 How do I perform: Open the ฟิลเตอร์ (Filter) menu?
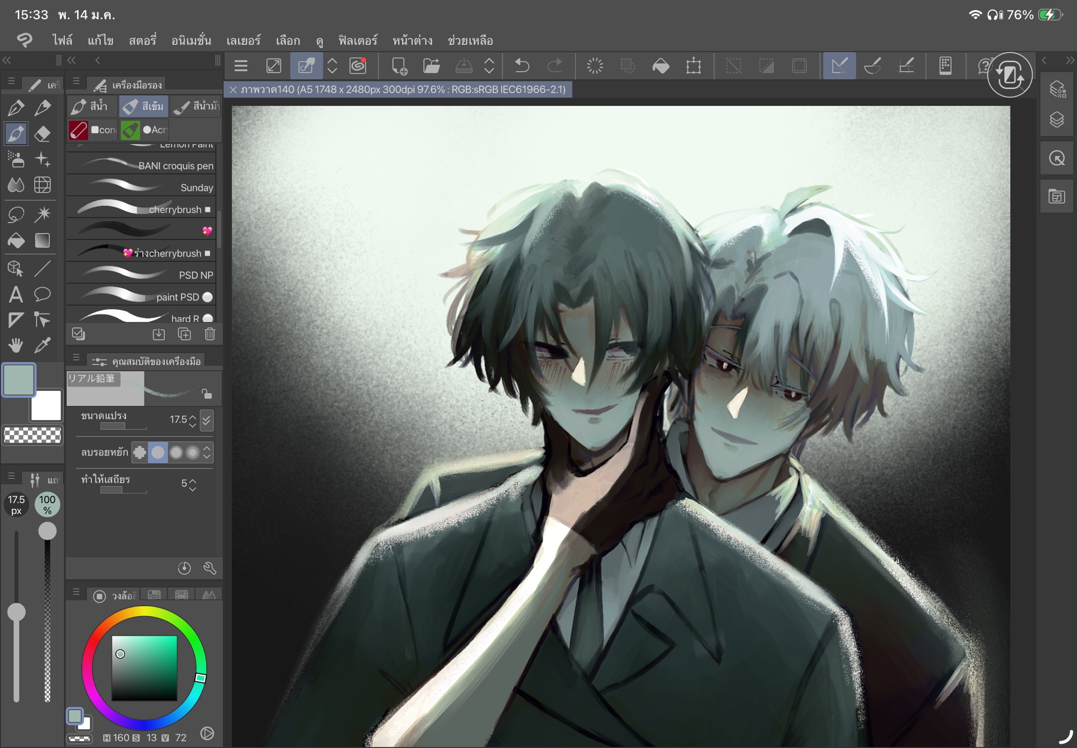click(358, 40)
